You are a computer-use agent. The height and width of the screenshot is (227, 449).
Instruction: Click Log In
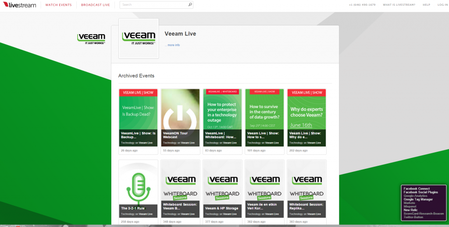point(443,5)
